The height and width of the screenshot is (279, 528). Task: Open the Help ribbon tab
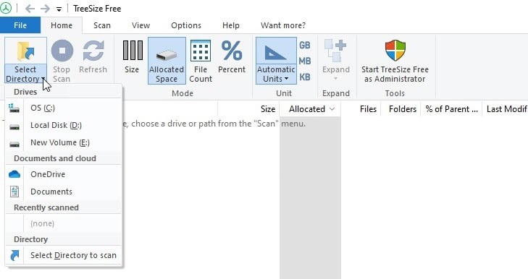point(230,25)
